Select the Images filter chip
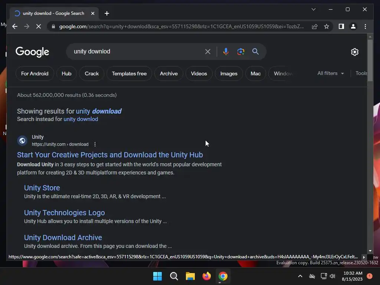The height and width of the screenshot is (285, 380). pos(229,73)
